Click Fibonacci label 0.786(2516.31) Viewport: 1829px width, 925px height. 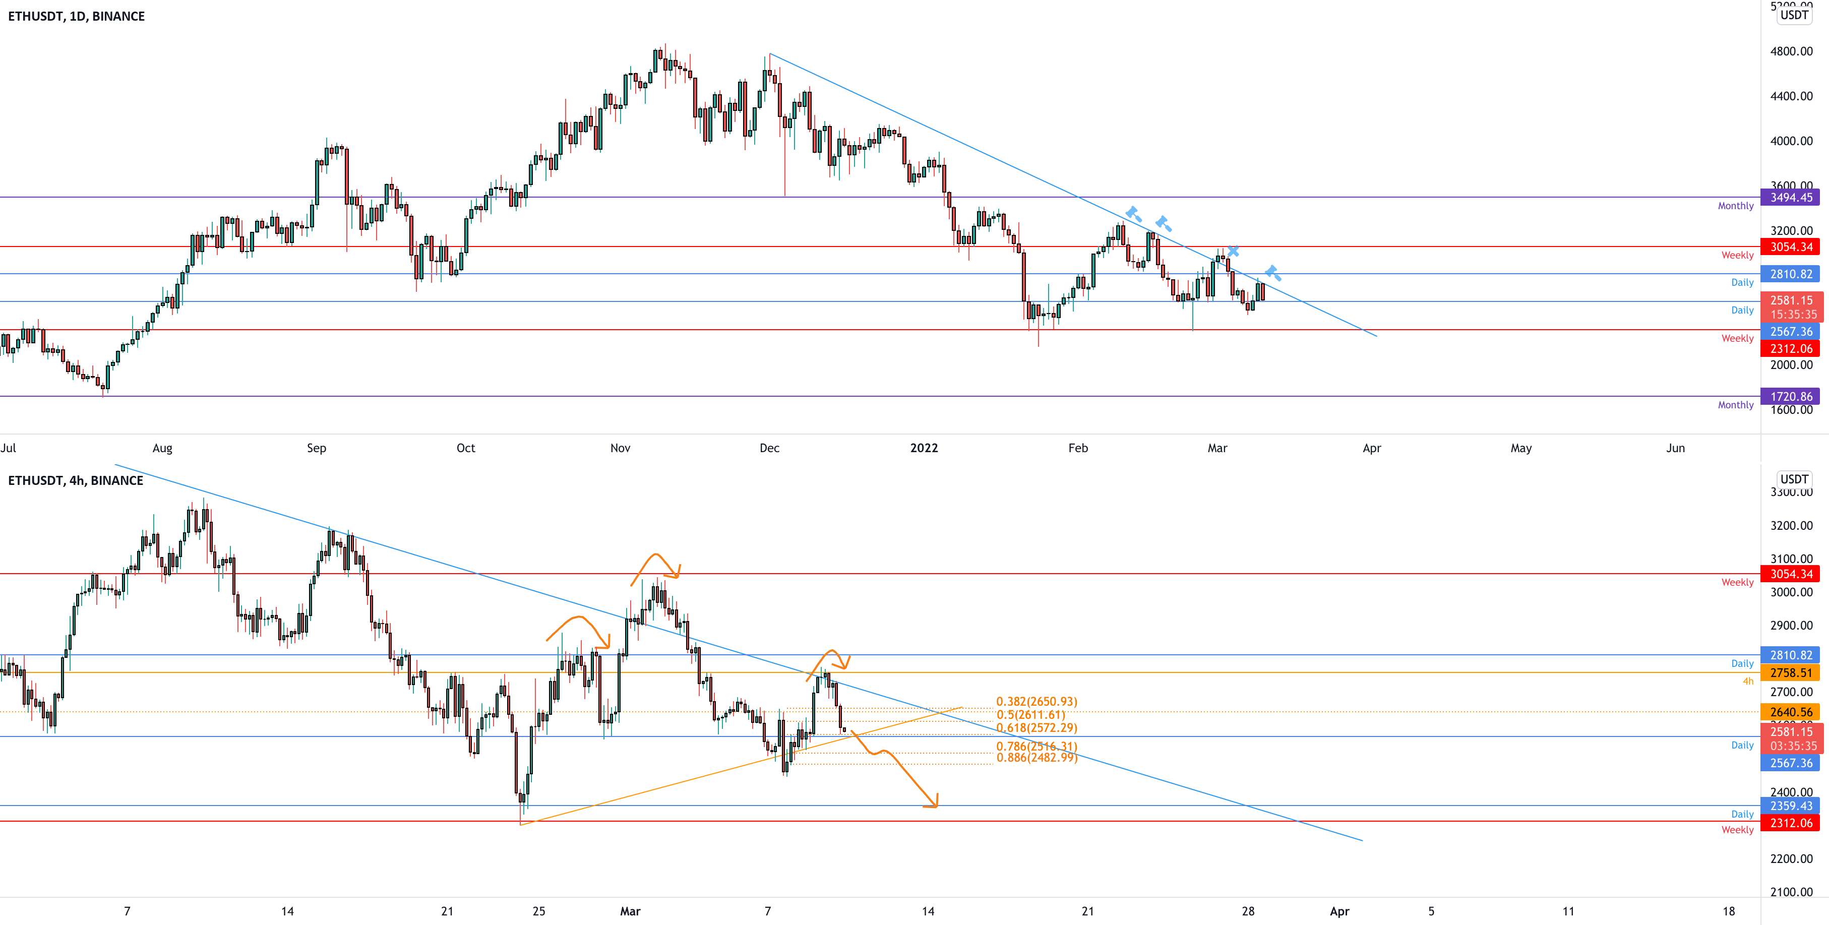tap(1037, 747)
